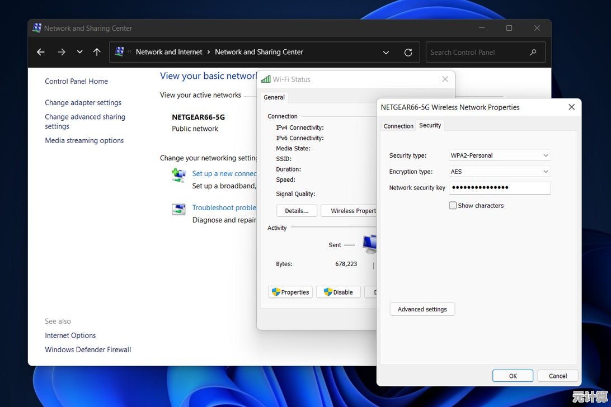The width and height of the screenshot is (611, 407).
Task: Click the up arrow to go up one level
Action: coord(96,51)
